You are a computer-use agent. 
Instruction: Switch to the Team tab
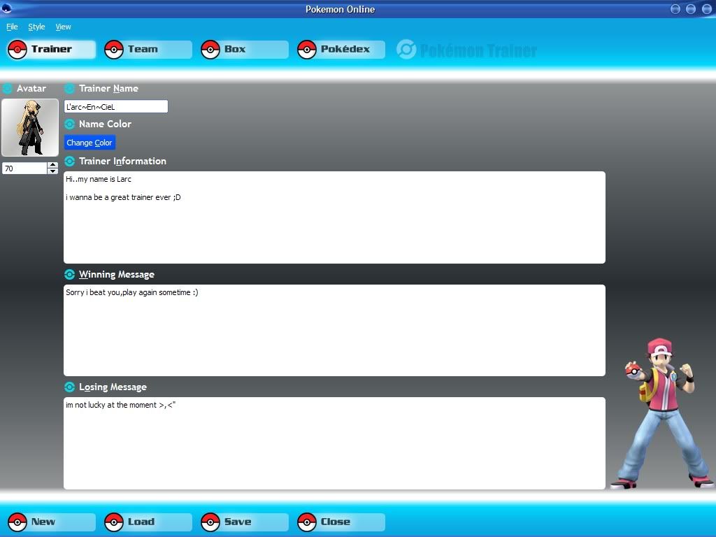[x=148, y=50]
